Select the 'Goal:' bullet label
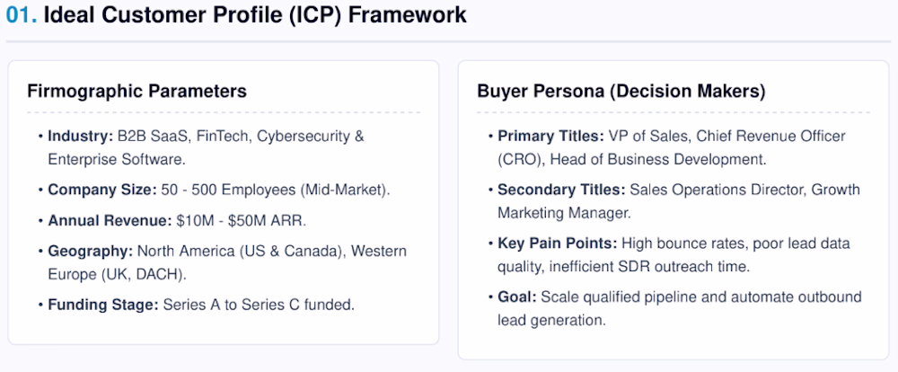Screen dimensions: 898x372 (517, 297)
